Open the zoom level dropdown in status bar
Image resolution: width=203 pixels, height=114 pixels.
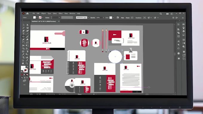pyautogui.click(x=37, y=94)
